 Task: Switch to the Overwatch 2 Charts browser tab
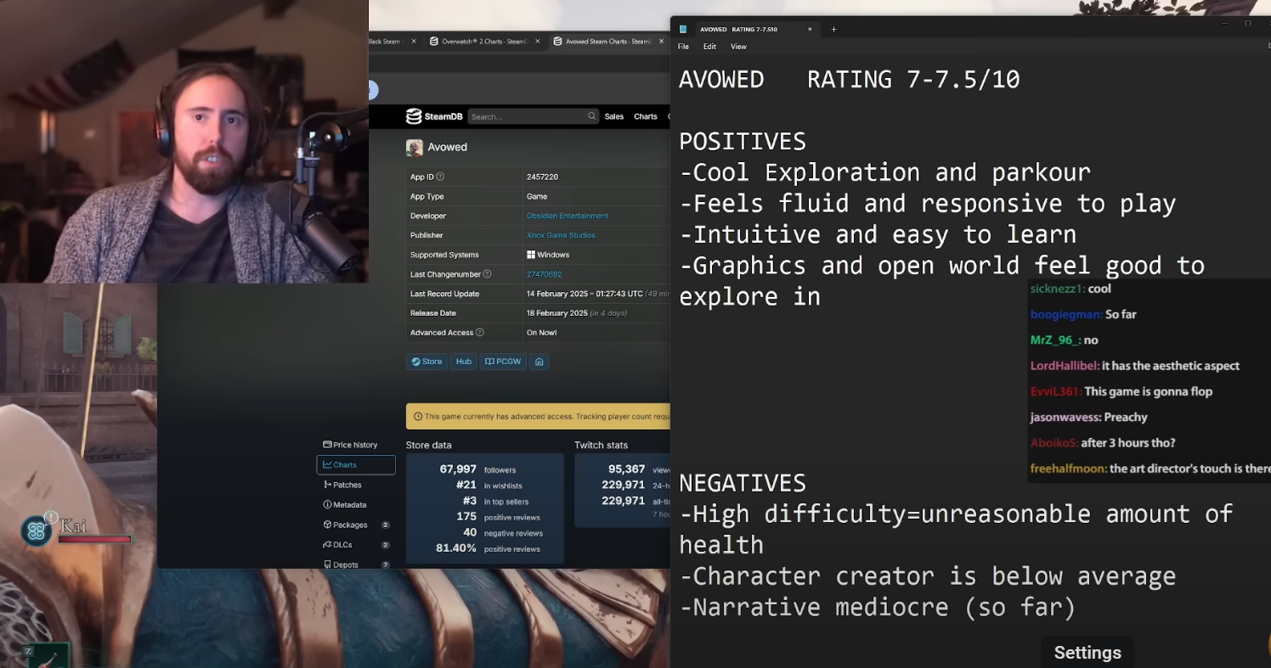click(x=483, y=41)
